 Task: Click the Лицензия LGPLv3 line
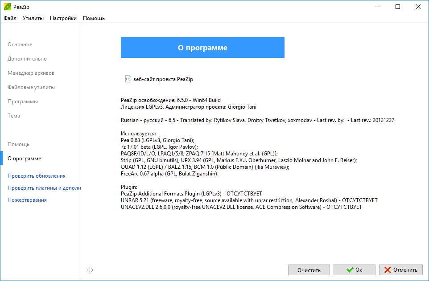(x=189, y=107)
